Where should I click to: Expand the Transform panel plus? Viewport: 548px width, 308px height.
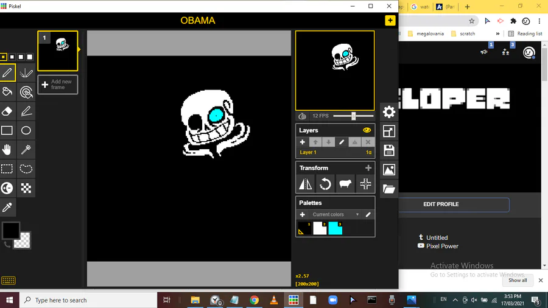tap(368, 168)
